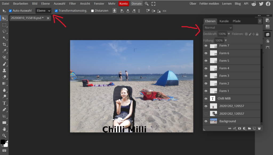This screenshot has height=155, width=273.
Task: Create a new layer folder
Action: pos(249,128)
